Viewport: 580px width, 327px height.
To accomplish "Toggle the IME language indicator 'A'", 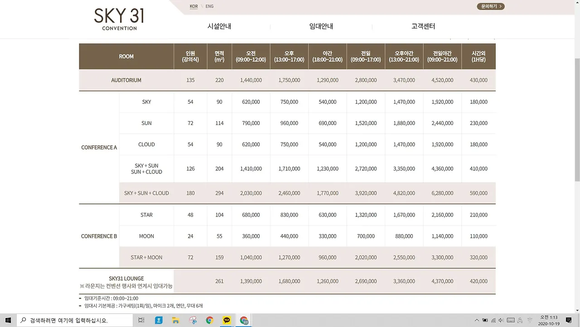I will (520, 320).
